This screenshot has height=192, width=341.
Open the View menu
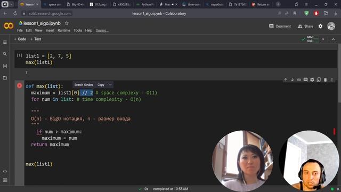39,30
